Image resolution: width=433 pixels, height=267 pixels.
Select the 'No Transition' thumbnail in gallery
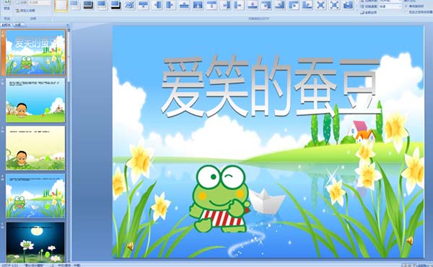61,6
